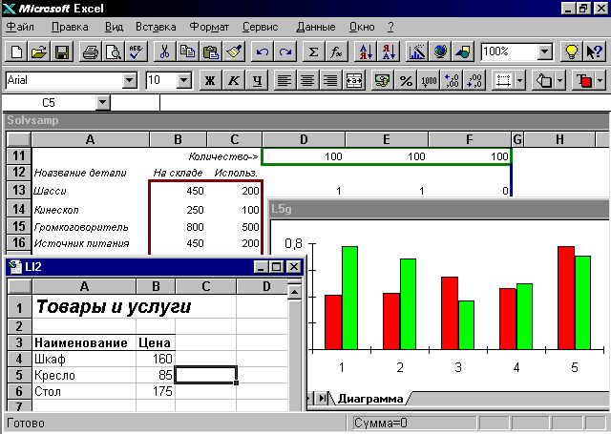Apply the fill color bucket
611x434 pixels.
pos(544,80)
